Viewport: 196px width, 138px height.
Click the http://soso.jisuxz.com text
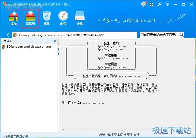coord(111,58)
